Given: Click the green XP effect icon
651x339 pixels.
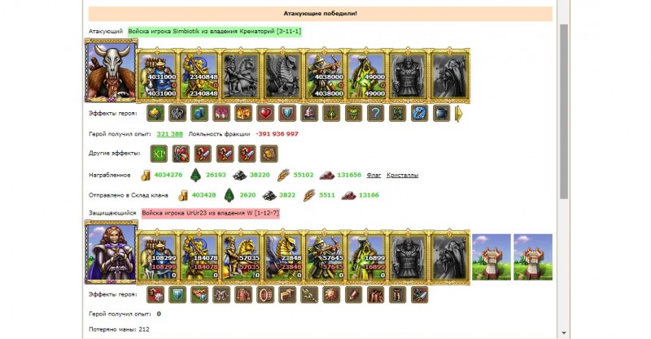Looking at the screenshot, I should click(x=159, y=154).
